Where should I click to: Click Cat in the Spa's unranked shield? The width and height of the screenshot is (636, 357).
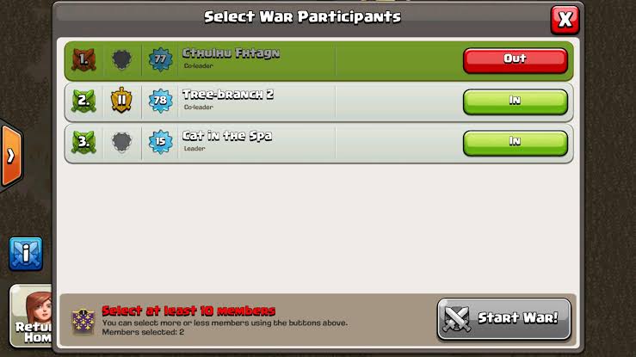coord(121,142)
